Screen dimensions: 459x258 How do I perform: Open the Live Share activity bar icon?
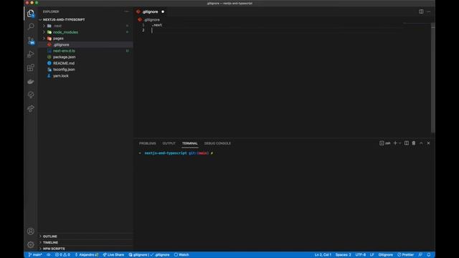tap(31, 108)
